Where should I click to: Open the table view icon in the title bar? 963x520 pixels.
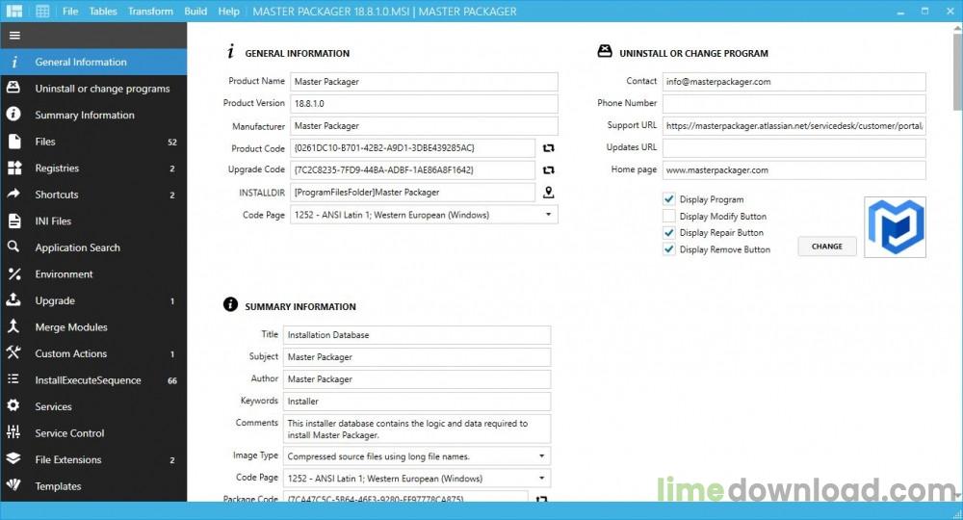pos(42,11)
